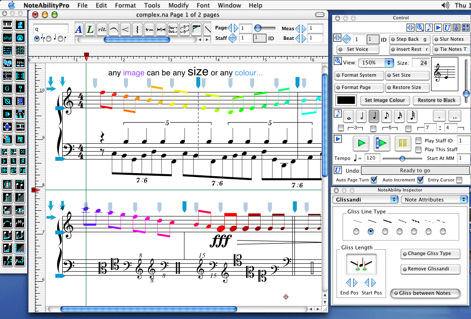Click the black image colour swatch

point(346,100)
